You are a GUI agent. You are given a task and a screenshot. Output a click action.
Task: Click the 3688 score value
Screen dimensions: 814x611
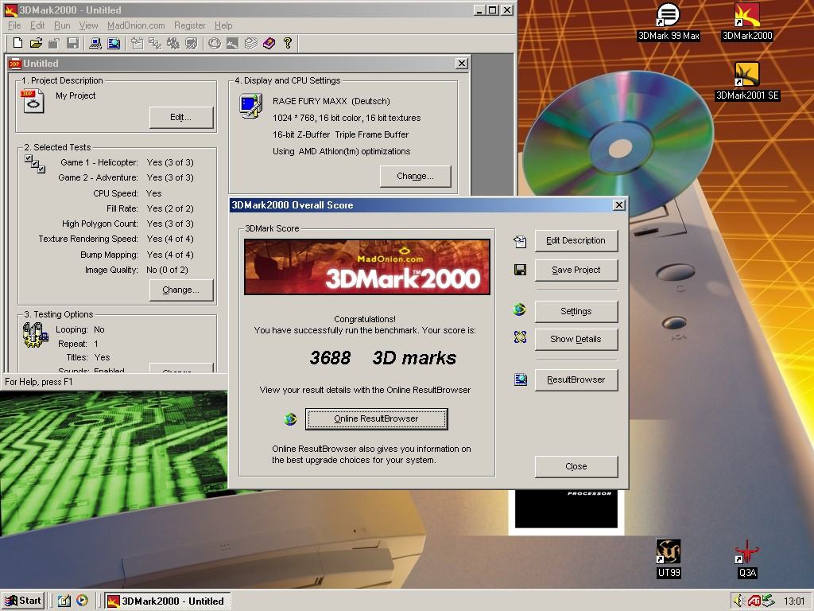click(x=330, y=358)
